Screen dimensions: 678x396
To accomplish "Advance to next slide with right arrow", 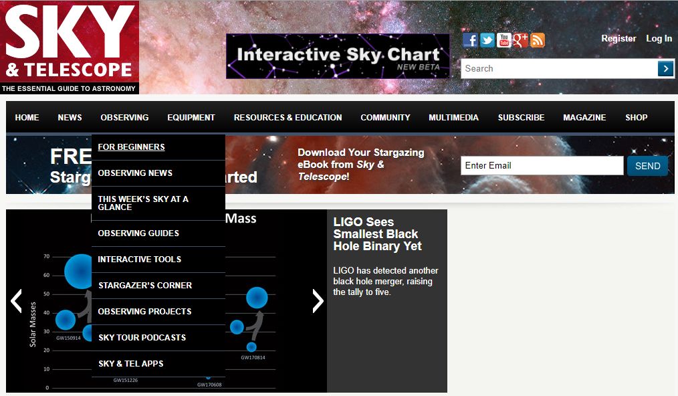I will point(318,301).
